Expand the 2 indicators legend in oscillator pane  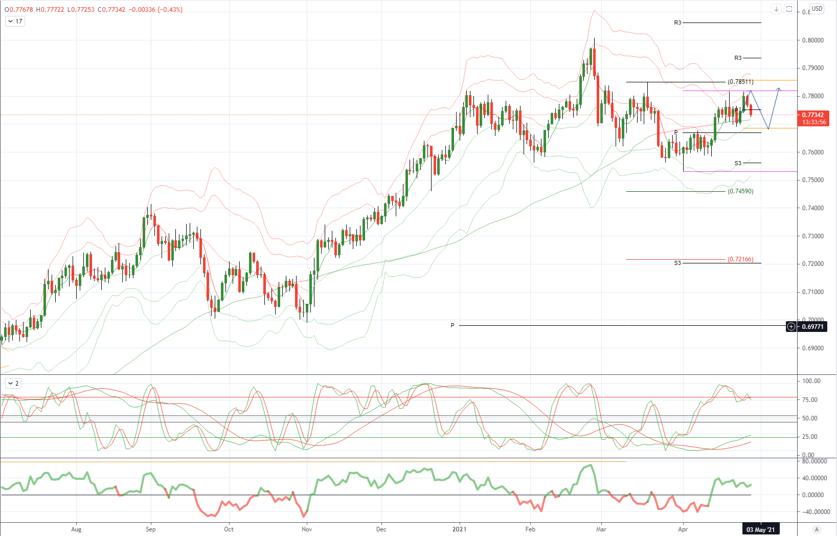click(x=13, y=383)
